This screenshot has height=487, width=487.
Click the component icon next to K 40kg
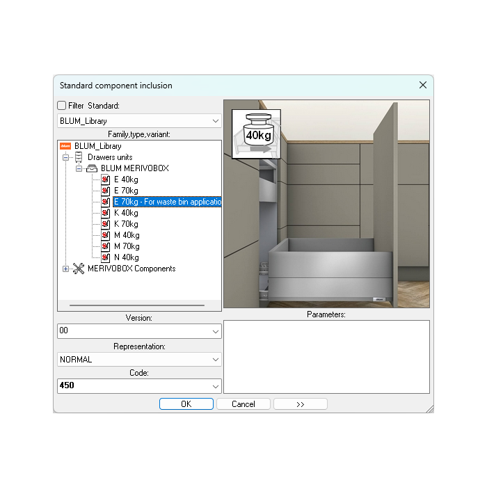coord(105,213)
